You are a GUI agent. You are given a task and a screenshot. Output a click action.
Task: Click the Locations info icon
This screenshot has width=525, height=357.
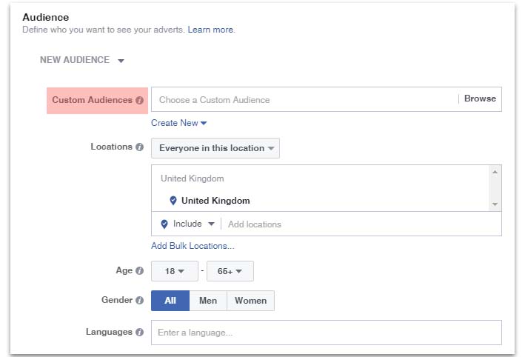[x=140, y=147]
